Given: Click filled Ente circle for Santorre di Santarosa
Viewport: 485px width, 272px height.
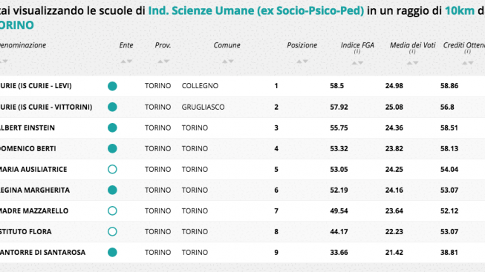Looking at the screenshot, I should pos(112,252).
